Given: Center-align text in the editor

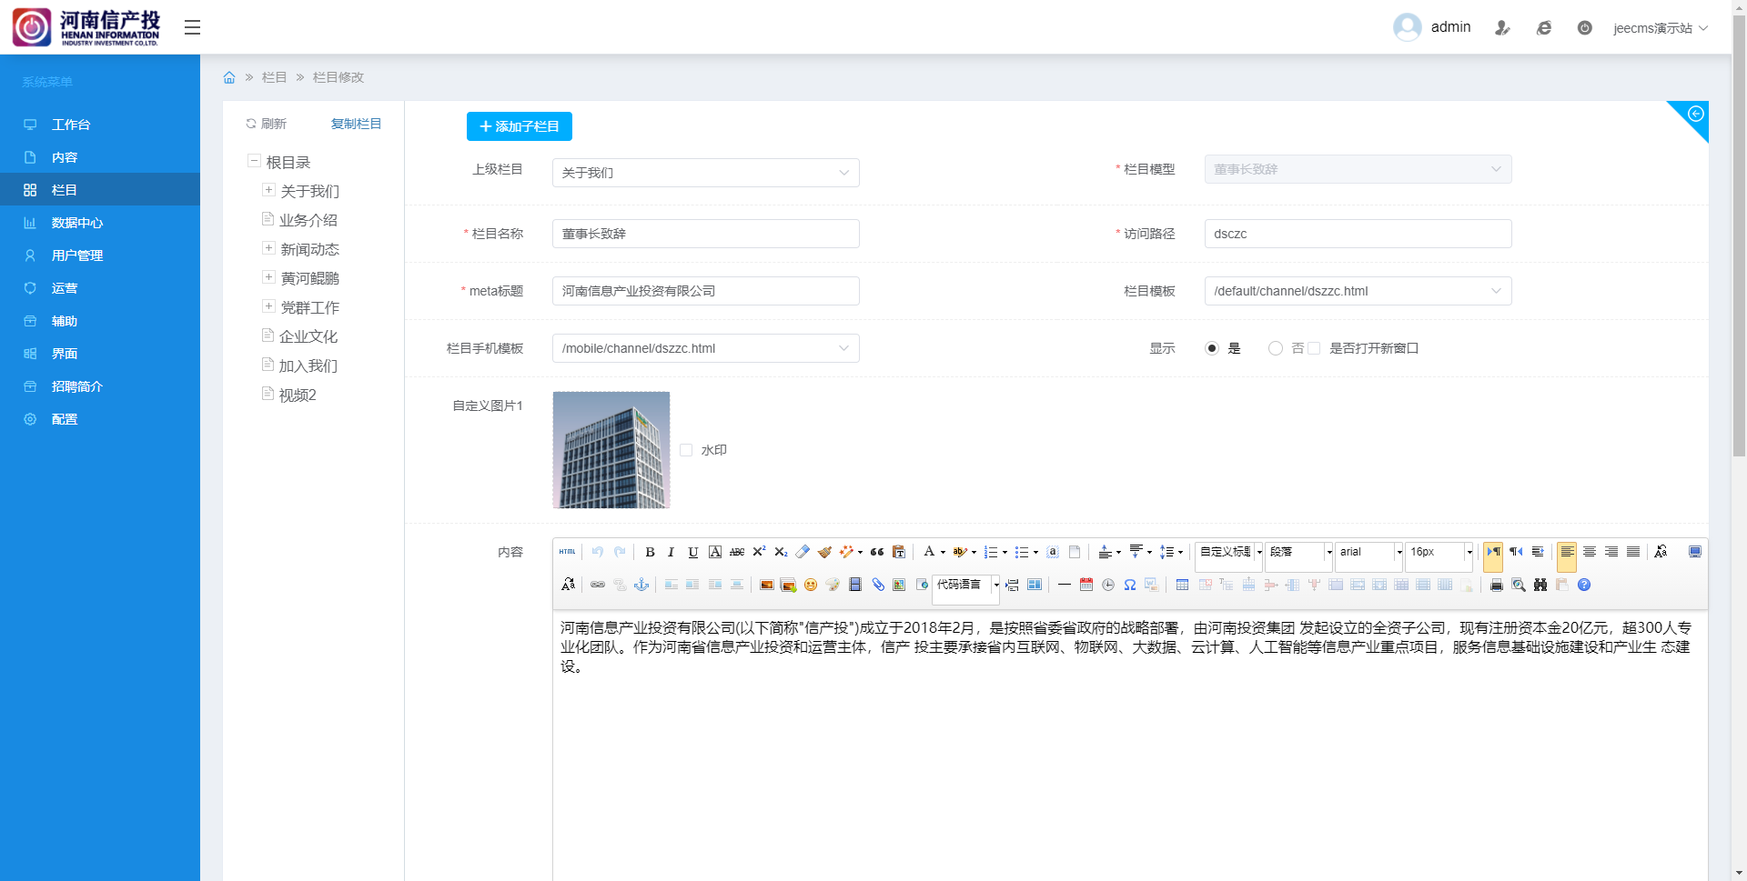Looking at the screenshot, I should point(1590,552).
